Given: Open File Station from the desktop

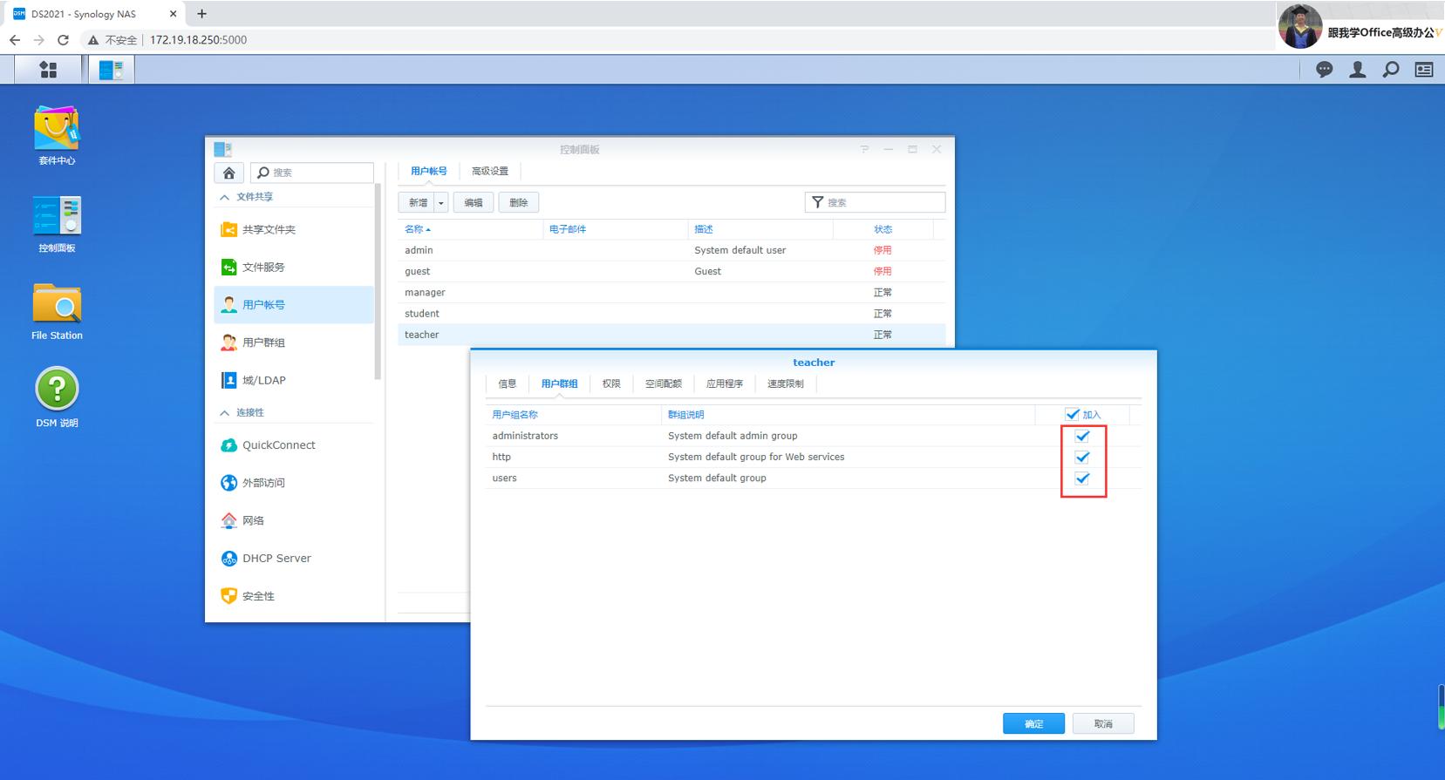Looking at the screenshot, I should click(x=57, y=305).
